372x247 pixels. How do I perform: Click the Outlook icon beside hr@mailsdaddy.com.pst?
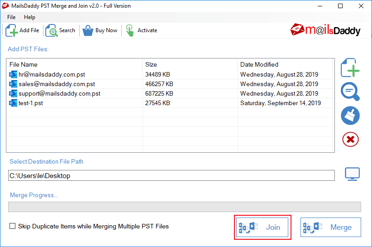[x=13, y=74]
